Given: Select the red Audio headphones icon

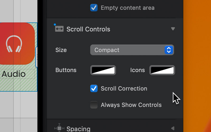Looking at the screenshot, I should tap(16, 44).
